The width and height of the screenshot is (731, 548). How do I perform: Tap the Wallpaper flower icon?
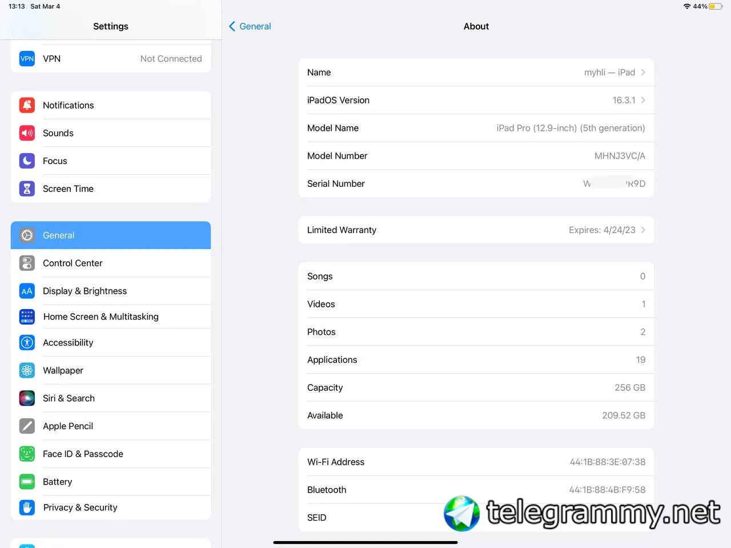pyautogui.click(x=27, y=370)
